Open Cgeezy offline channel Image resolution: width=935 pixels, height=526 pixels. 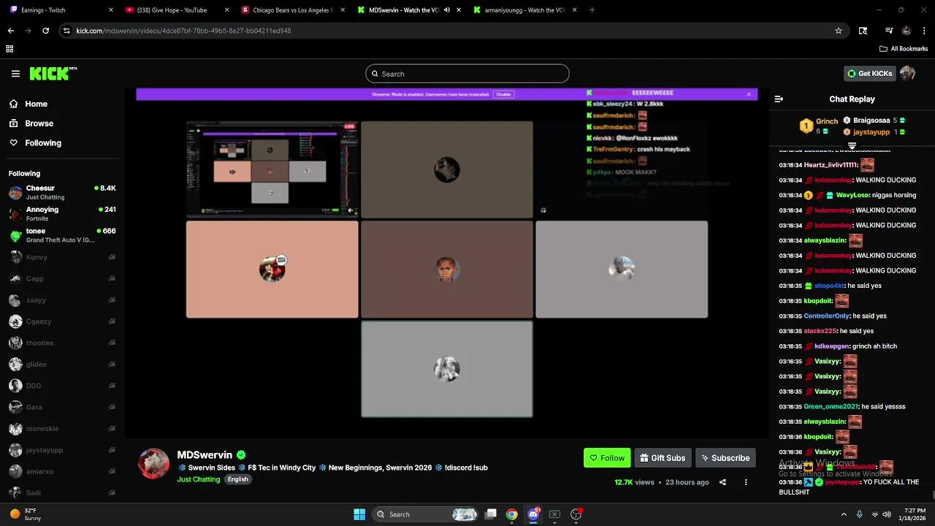pyautogui.click(x=62, y=321)
